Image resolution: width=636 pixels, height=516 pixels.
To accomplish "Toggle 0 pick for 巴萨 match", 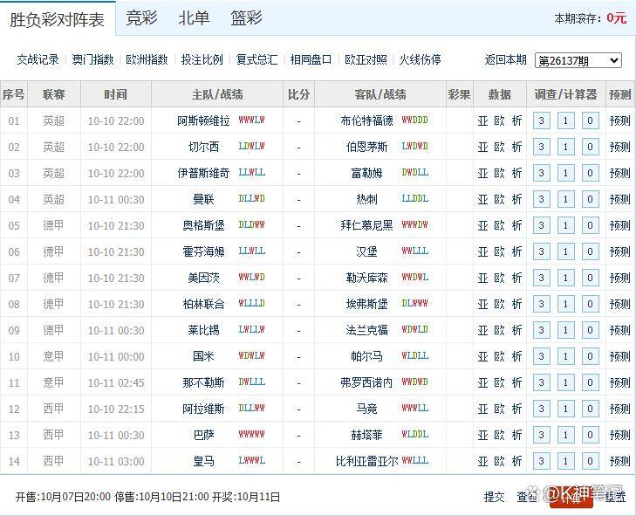I will point(590,435).
